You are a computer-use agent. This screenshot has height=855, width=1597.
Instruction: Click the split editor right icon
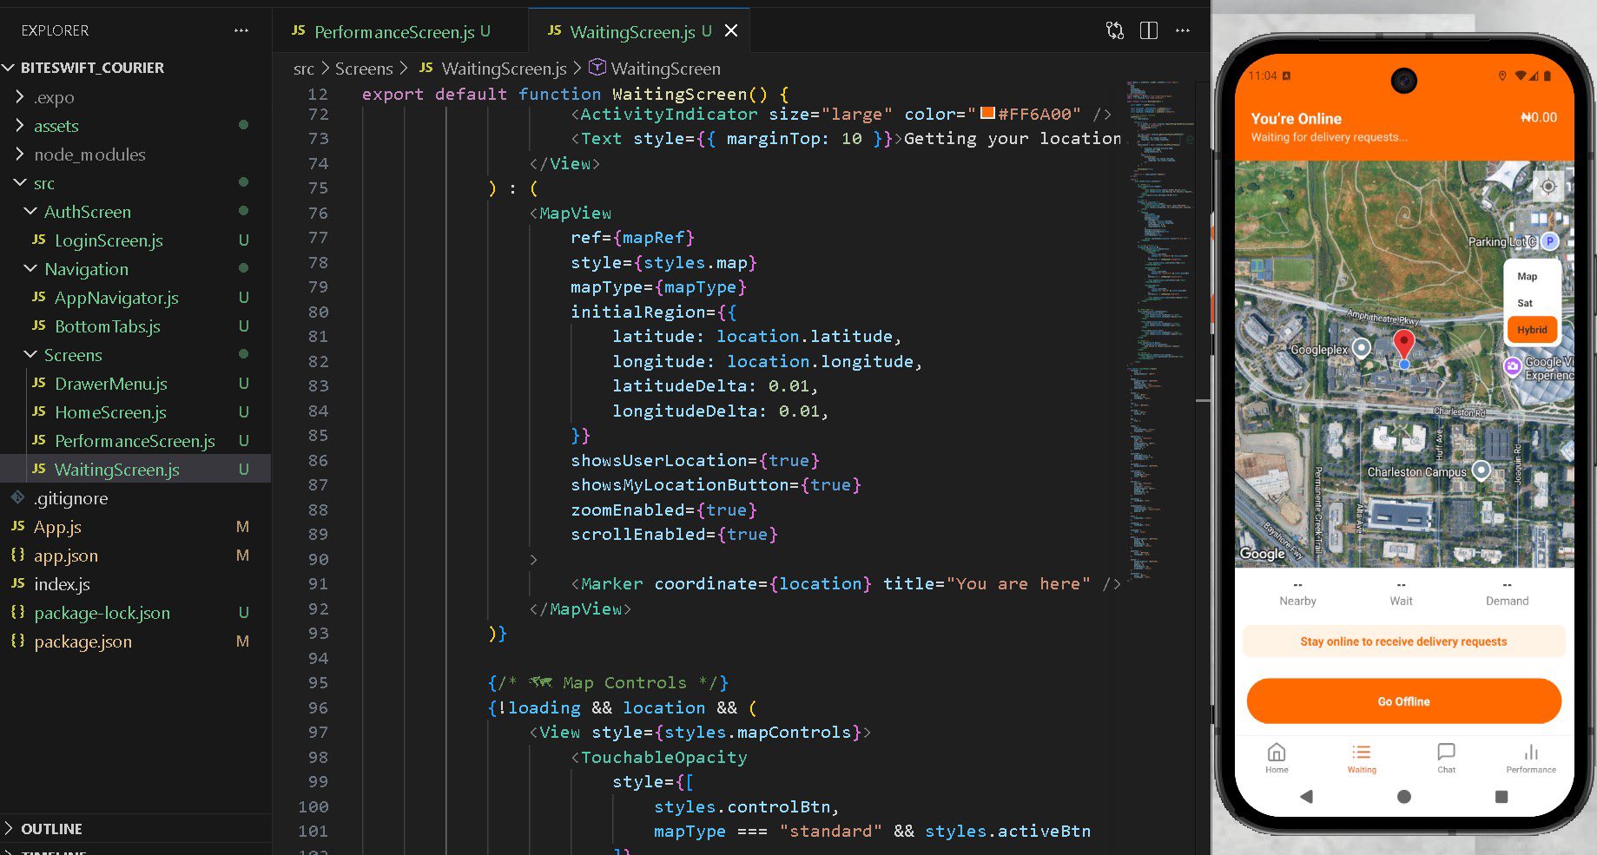[1148, 31]
